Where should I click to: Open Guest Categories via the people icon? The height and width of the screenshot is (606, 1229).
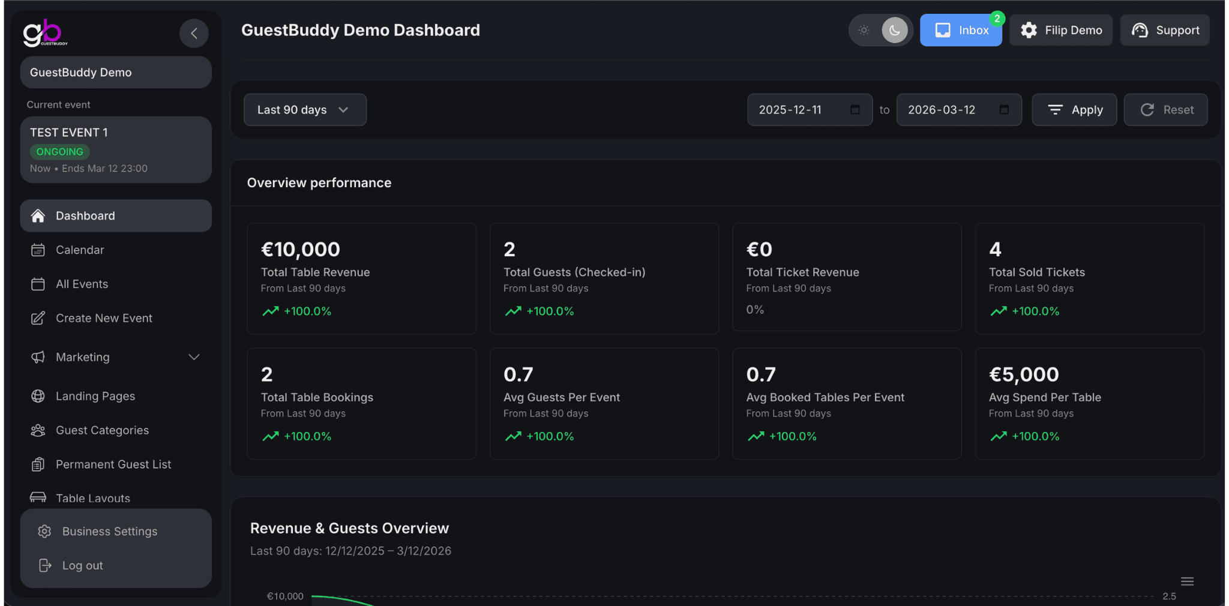pyautogui.click(x=38, y=430)
